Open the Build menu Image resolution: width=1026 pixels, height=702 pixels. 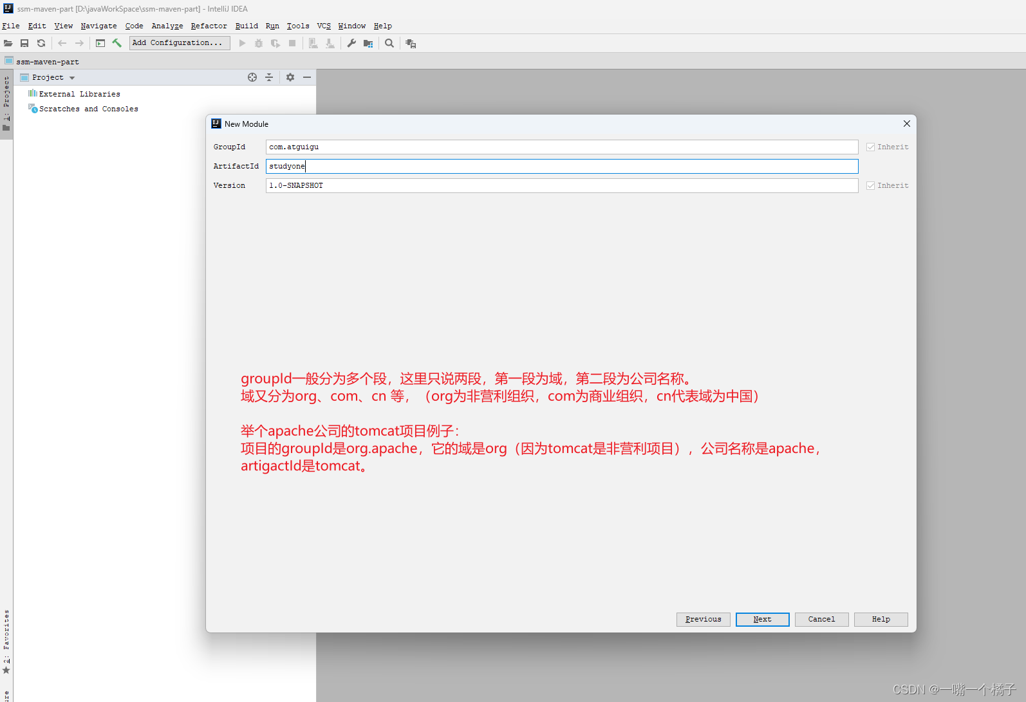(247, 26)
